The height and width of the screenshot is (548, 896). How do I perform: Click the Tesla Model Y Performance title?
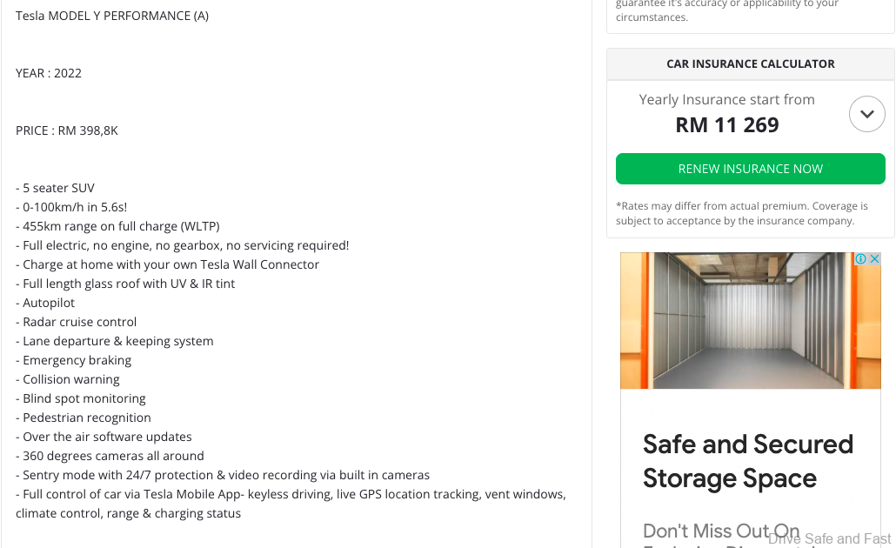[x=112, y=16]
